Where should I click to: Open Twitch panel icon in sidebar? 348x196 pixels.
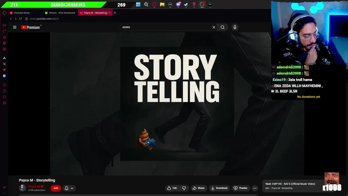click(4, 43)
